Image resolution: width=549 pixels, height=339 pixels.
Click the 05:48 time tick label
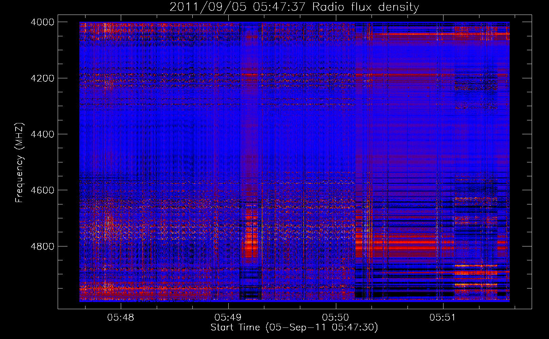pyautogui.click(x=120, y=318)
